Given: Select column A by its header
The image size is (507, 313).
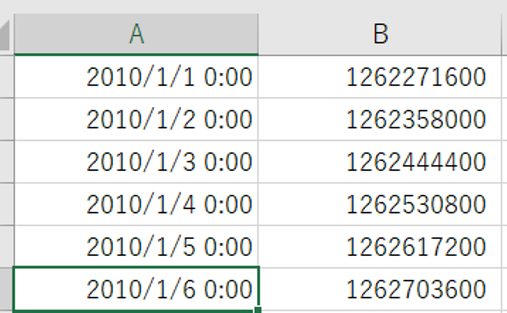Looking at the screenshot, I should 136,34.
